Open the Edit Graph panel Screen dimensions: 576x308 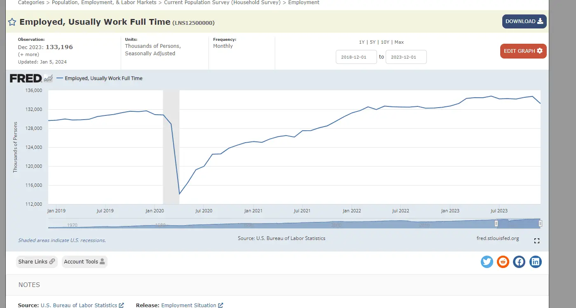point(523,51)
